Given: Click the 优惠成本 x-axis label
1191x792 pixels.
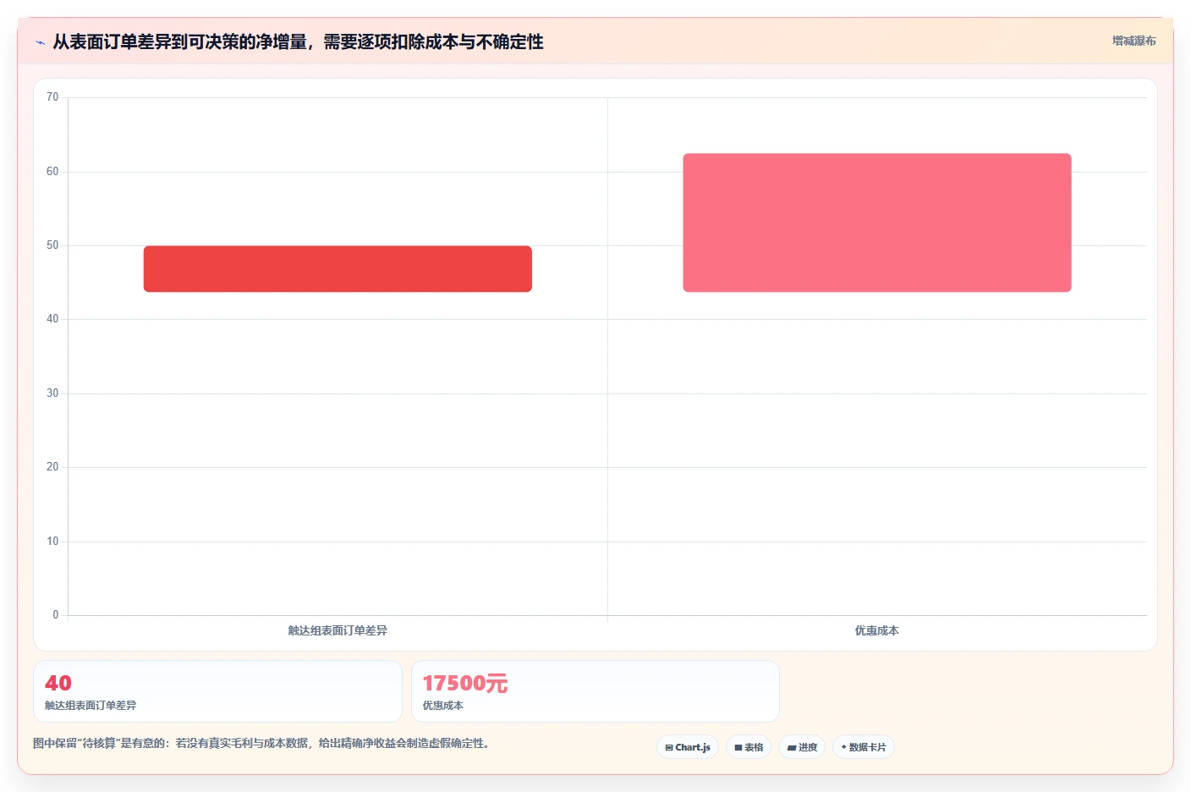Looking at the screenshot, I should pos(876,630).
